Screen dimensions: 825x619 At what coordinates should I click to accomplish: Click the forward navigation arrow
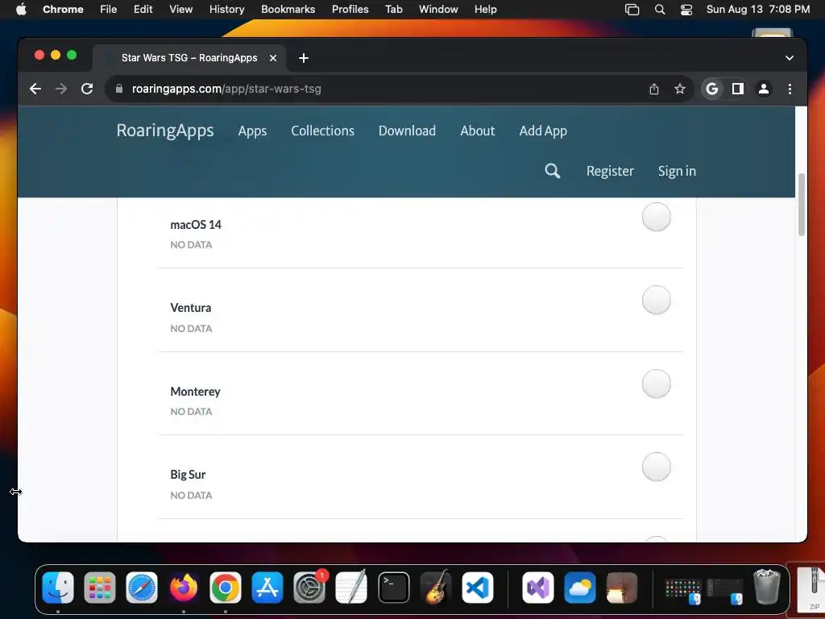tap(61, 89)
